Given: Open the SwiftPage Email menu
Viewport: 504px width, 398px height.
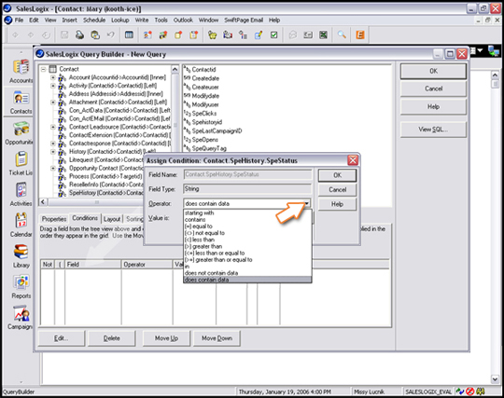Looking at the screenshot, I should click(244, 20).
